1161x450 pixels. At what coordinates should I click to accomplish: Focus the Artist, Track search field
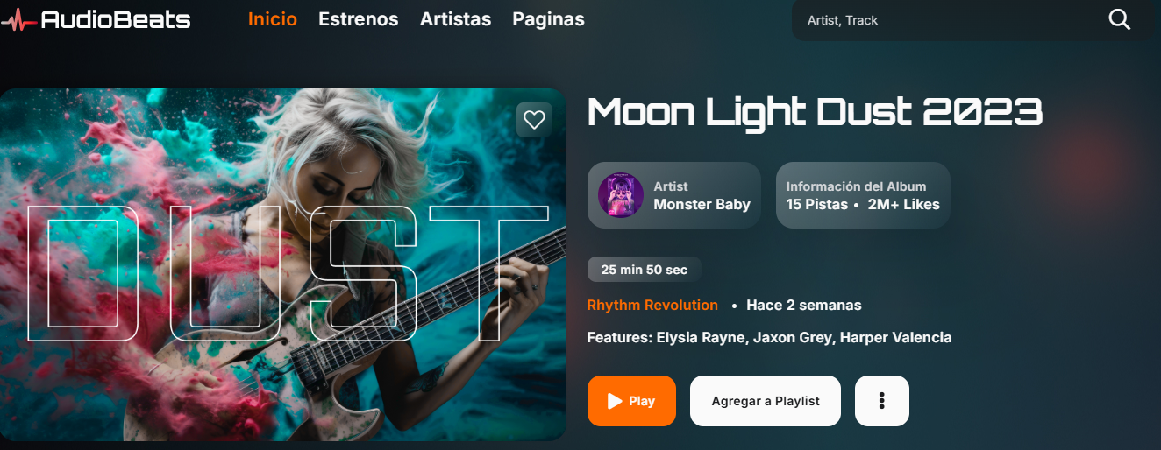[x=949, y=20]
